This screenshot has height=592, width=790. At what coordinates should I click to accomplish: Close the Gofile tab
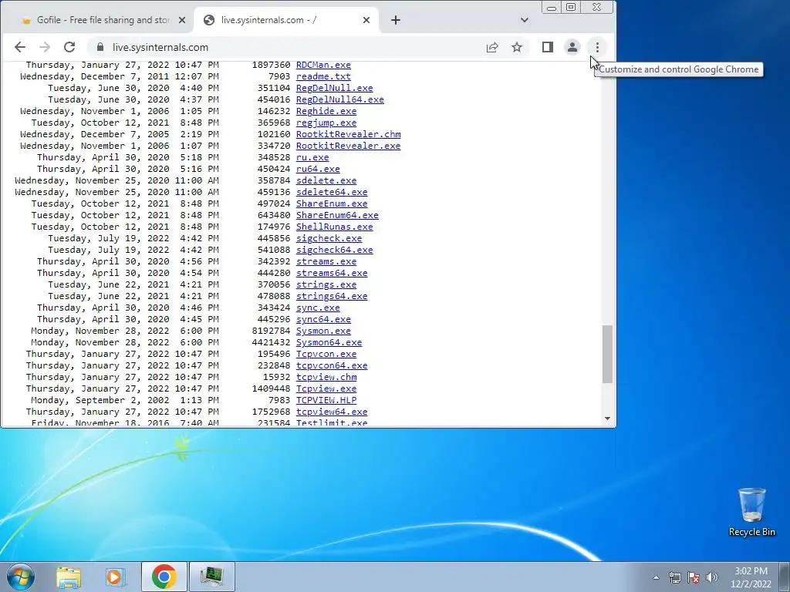182,20
